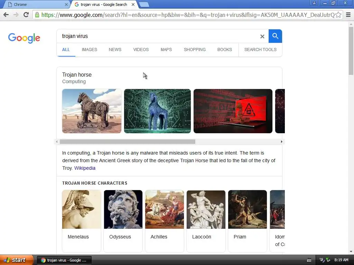Screen dimensions: 354x265
Task: Open the Windows start menu
Action: coord(17,260)
